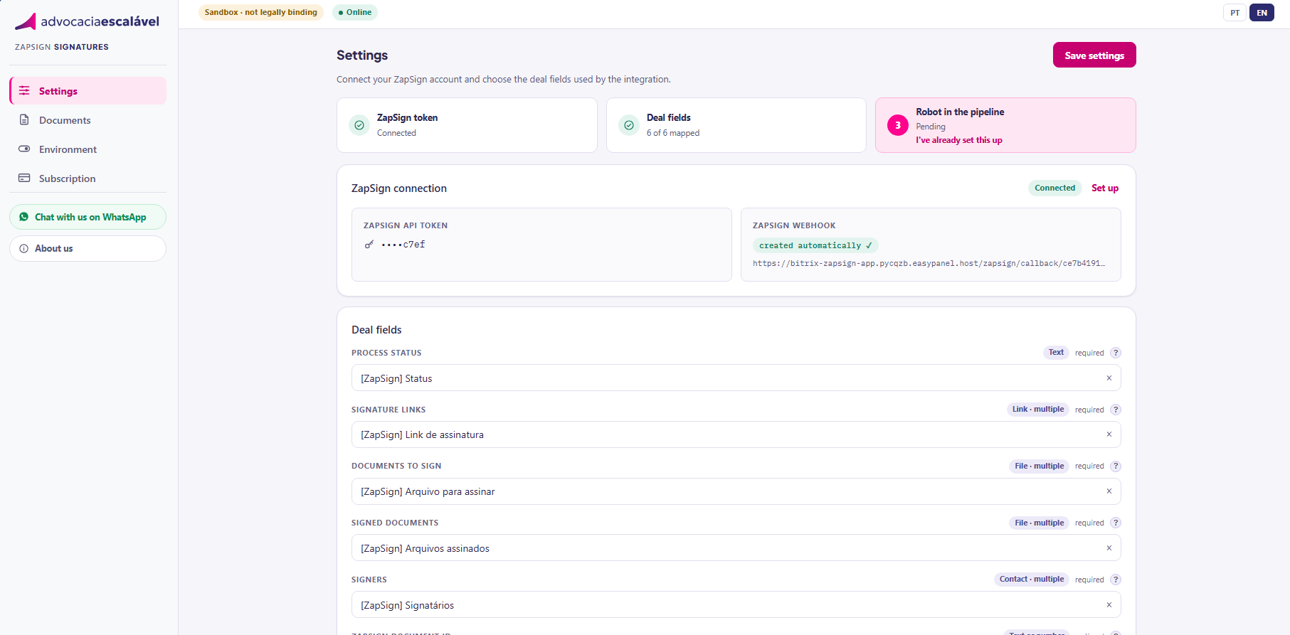Click the Text type badge on Process Status
The width and height of the screenshot is (1290, 635).
(1056, 353)
